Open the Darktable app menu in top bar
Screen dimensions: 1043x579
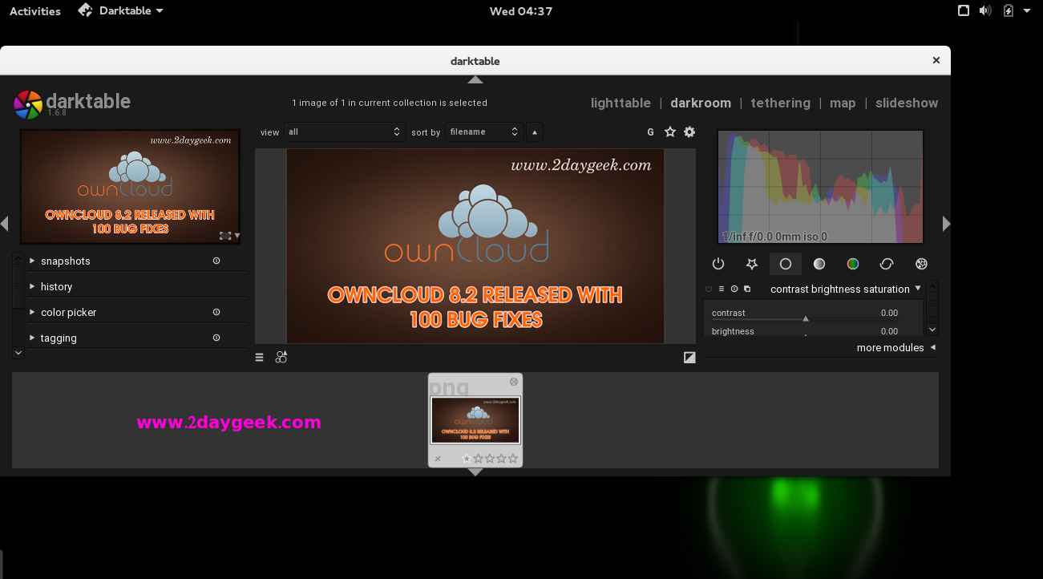121,11
